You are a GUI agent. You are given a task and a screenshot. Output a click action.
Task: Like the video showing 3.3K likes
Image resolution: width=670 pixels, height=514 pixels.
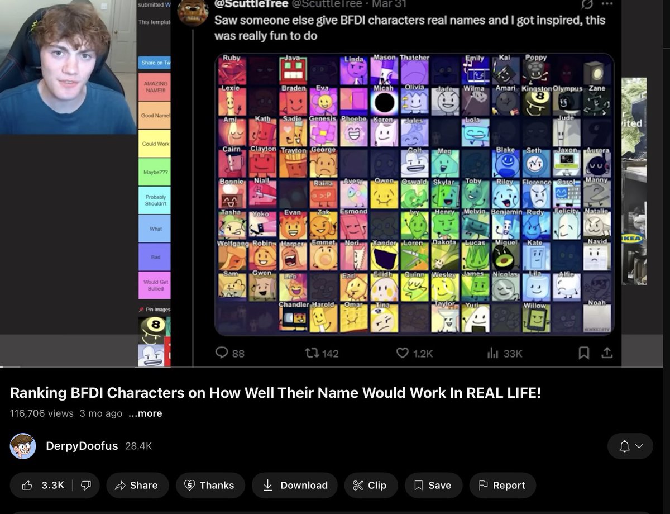pyautogui.click(x=42, y=485)
